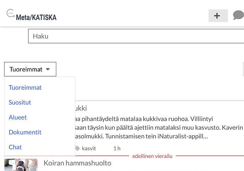Open the Koiran hammashuolto topic
Screen dimensions: 244x171
click(x=77, y=163)
